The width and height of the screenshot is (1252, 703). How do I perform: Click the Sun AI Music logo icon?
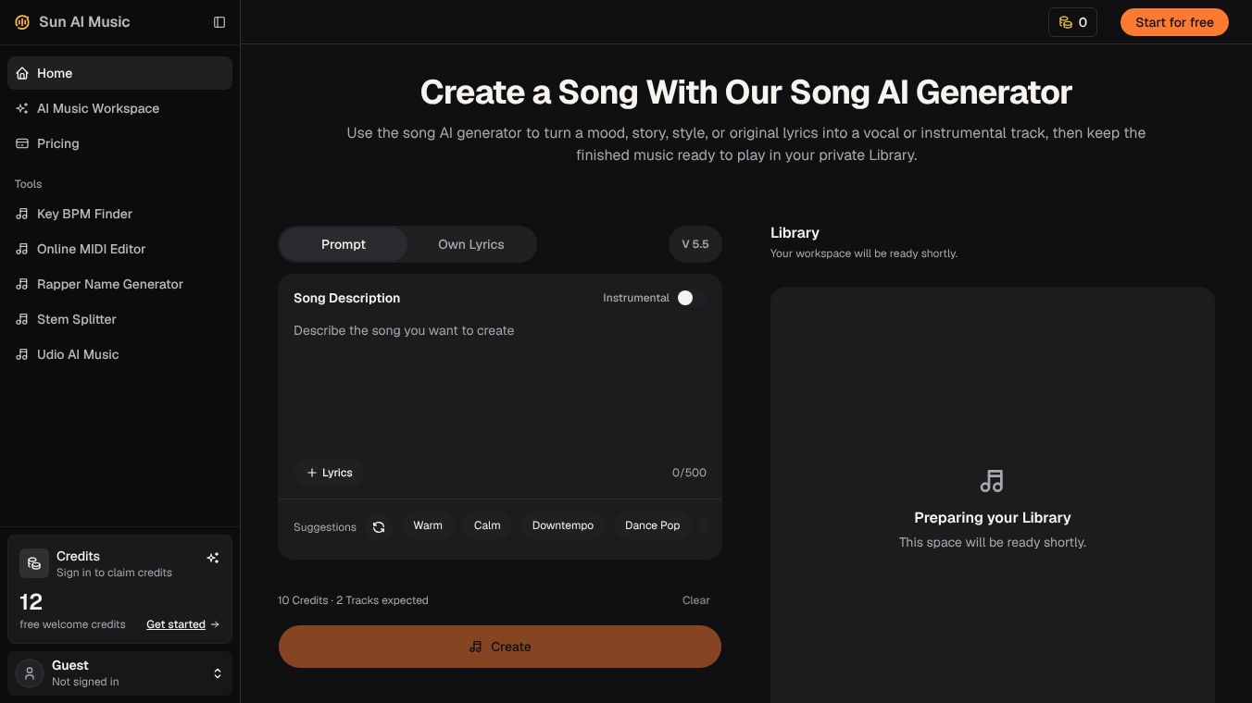[x=22, y=22]
